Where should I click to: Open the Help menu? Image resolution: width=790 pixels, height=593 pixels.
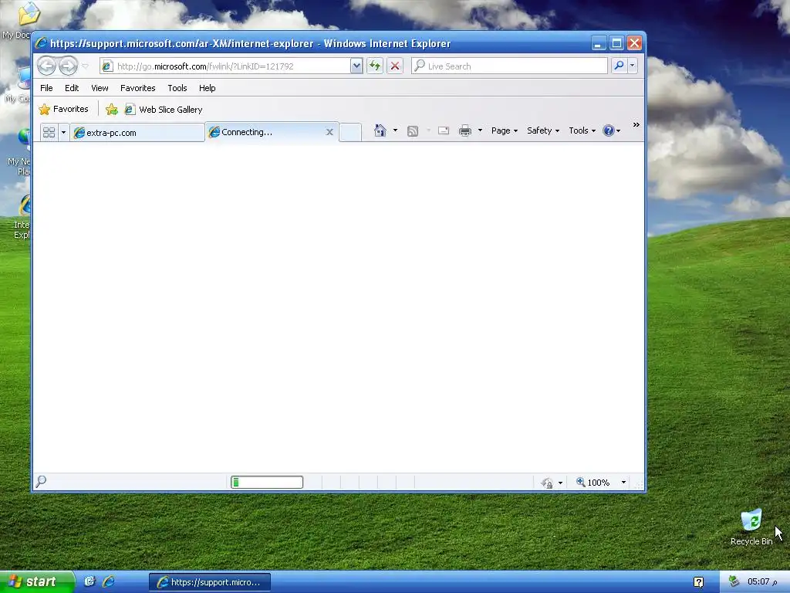tap(207, 88)
